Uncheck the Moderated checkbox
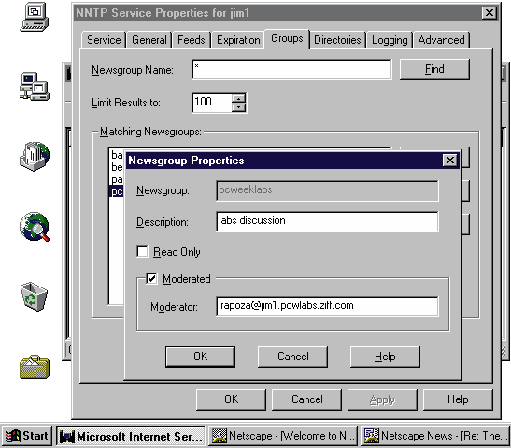 (x=151, y=279)
